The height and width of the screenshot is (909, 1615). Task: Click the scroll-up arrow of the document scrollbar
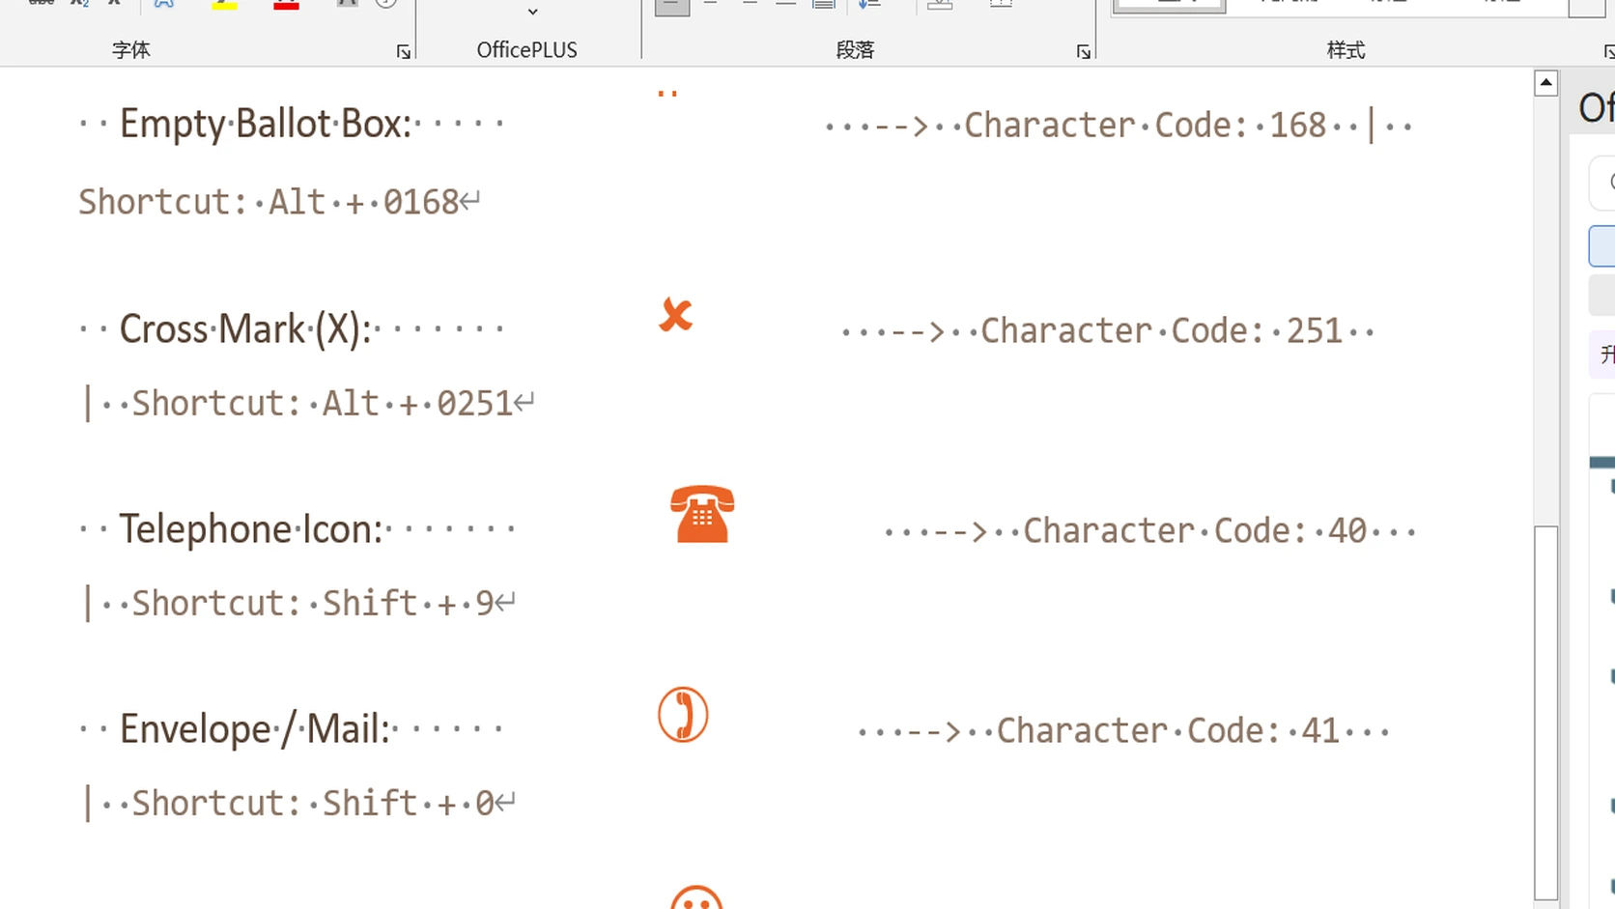[1545, 83]
